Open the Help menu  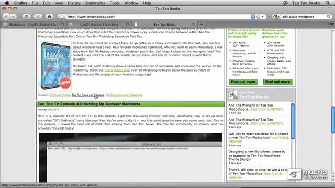click(x=147, y=3)
